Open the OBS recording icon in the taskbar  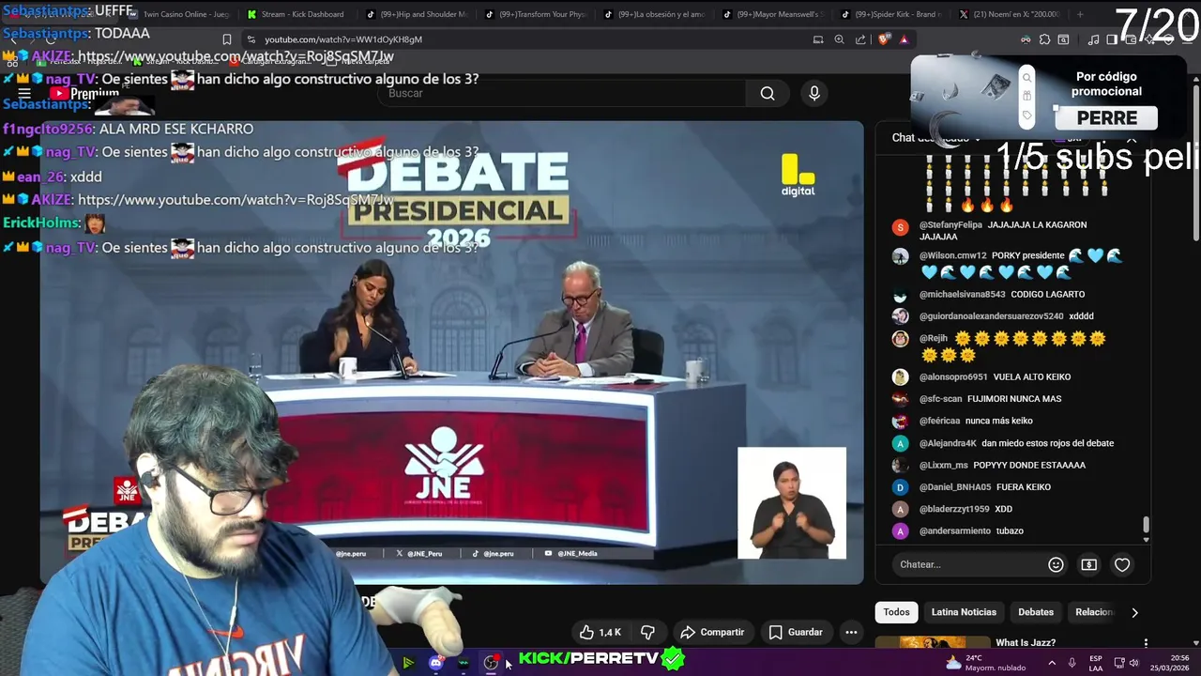coord(491,663)
